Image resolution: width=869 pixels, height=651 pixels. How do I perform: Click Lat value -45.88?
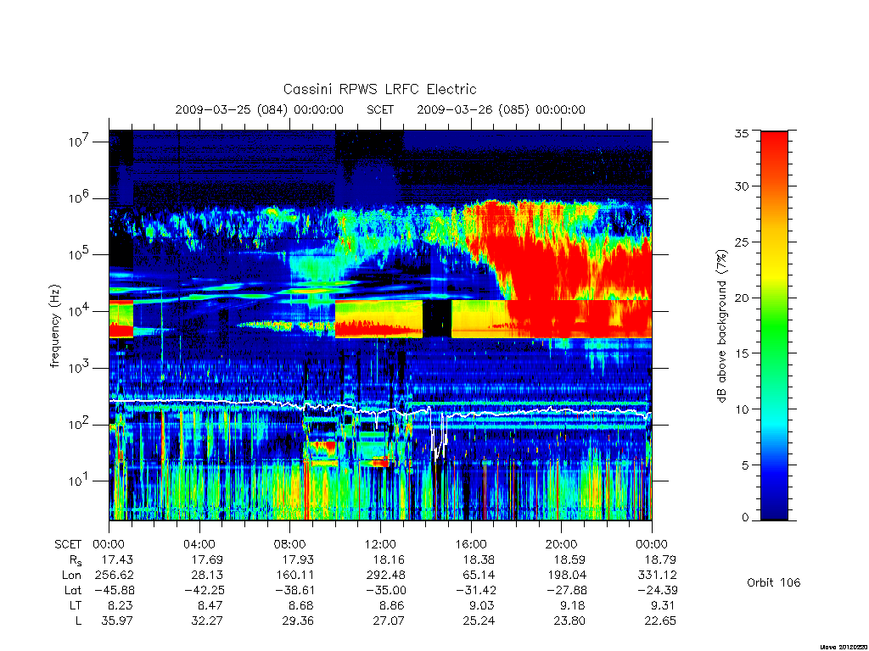[115, 591]
